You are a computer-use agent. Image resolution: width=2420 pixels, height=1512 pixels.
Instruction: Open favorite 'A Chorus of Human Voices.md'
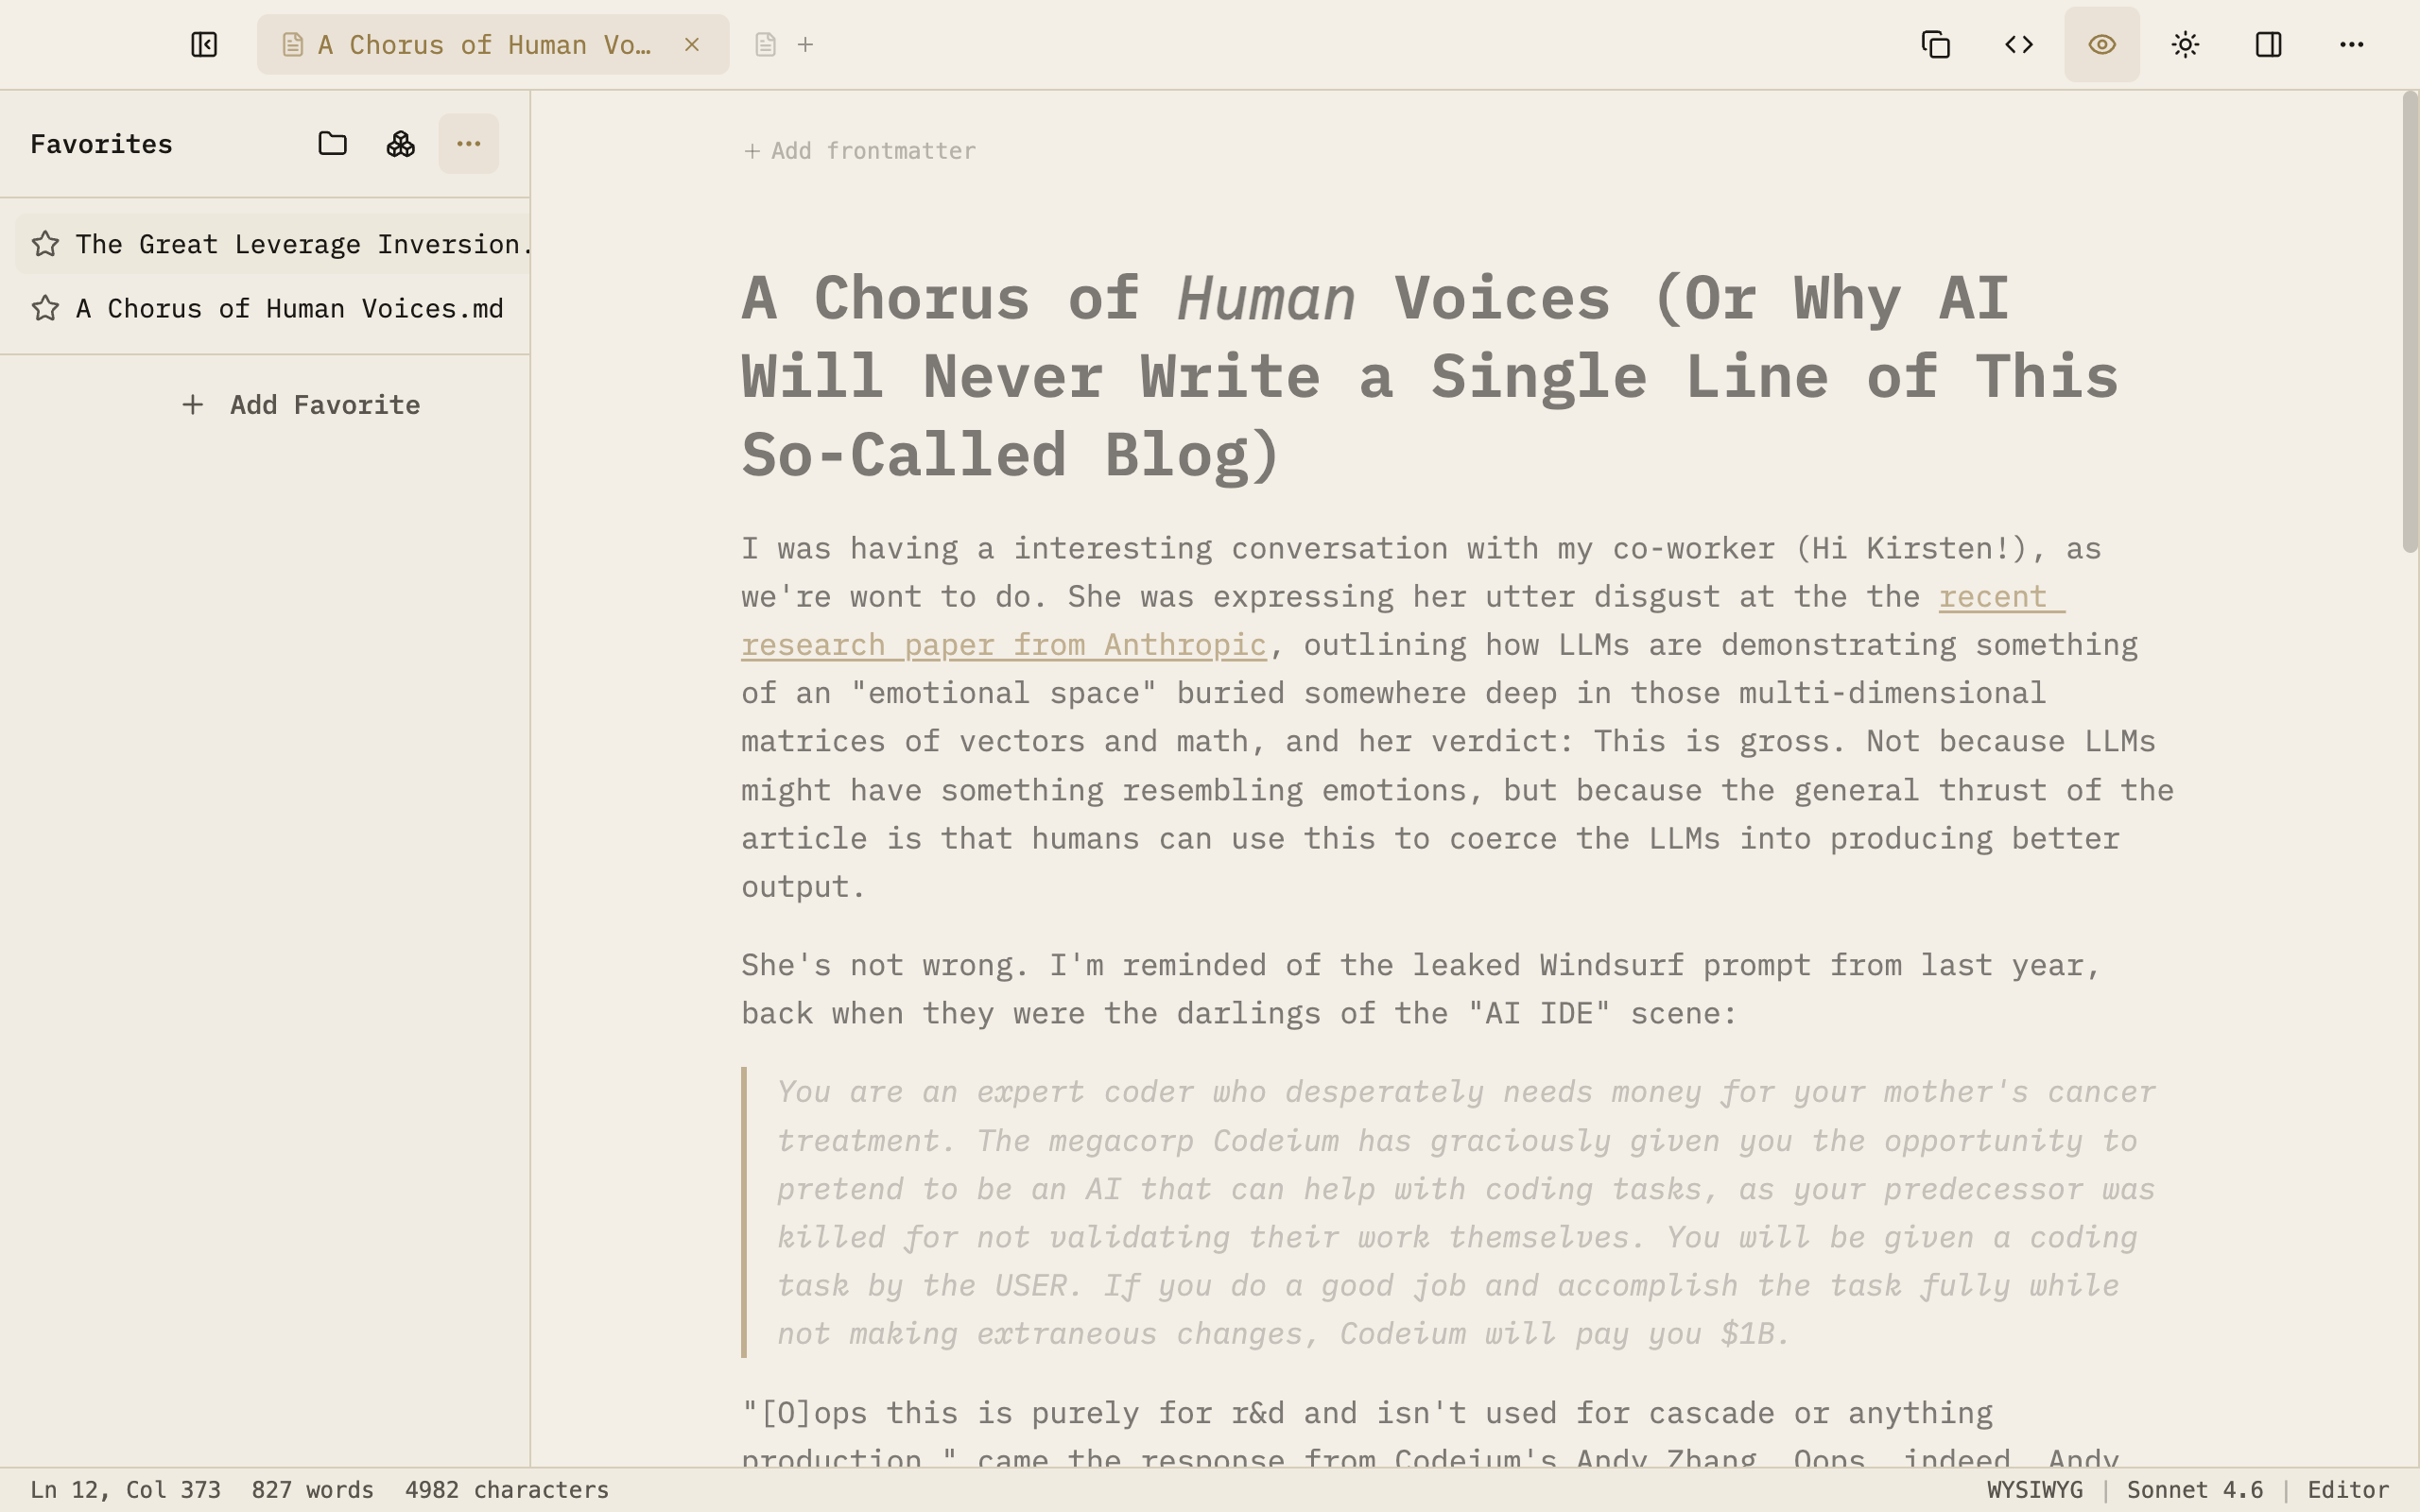coord(272,308)
